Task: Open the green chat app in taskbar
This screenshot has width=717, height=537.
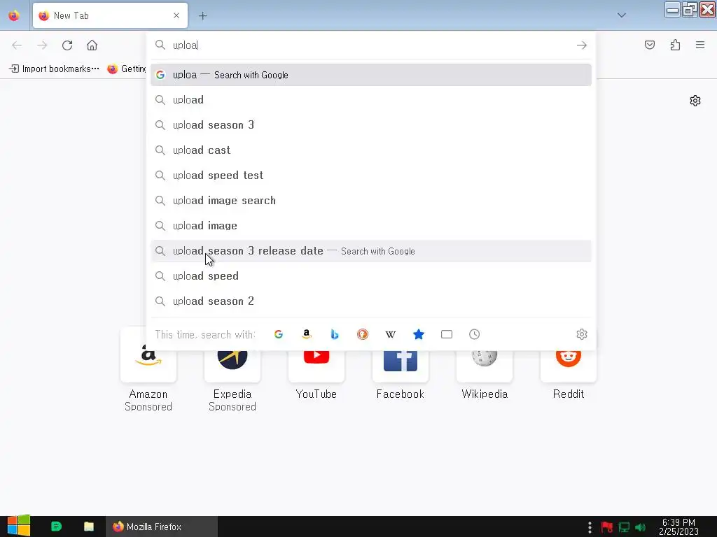Action: (x=56, y=527)
